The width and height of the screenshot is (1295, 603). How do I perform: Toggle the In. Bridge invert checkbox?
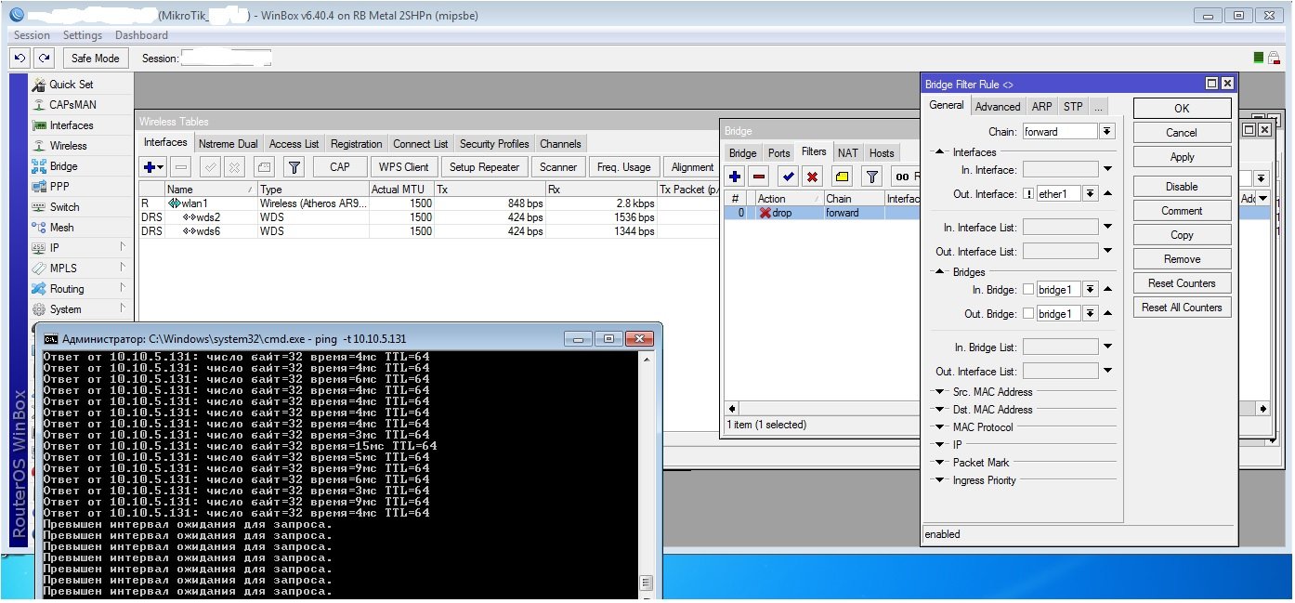click(1028, 289)
